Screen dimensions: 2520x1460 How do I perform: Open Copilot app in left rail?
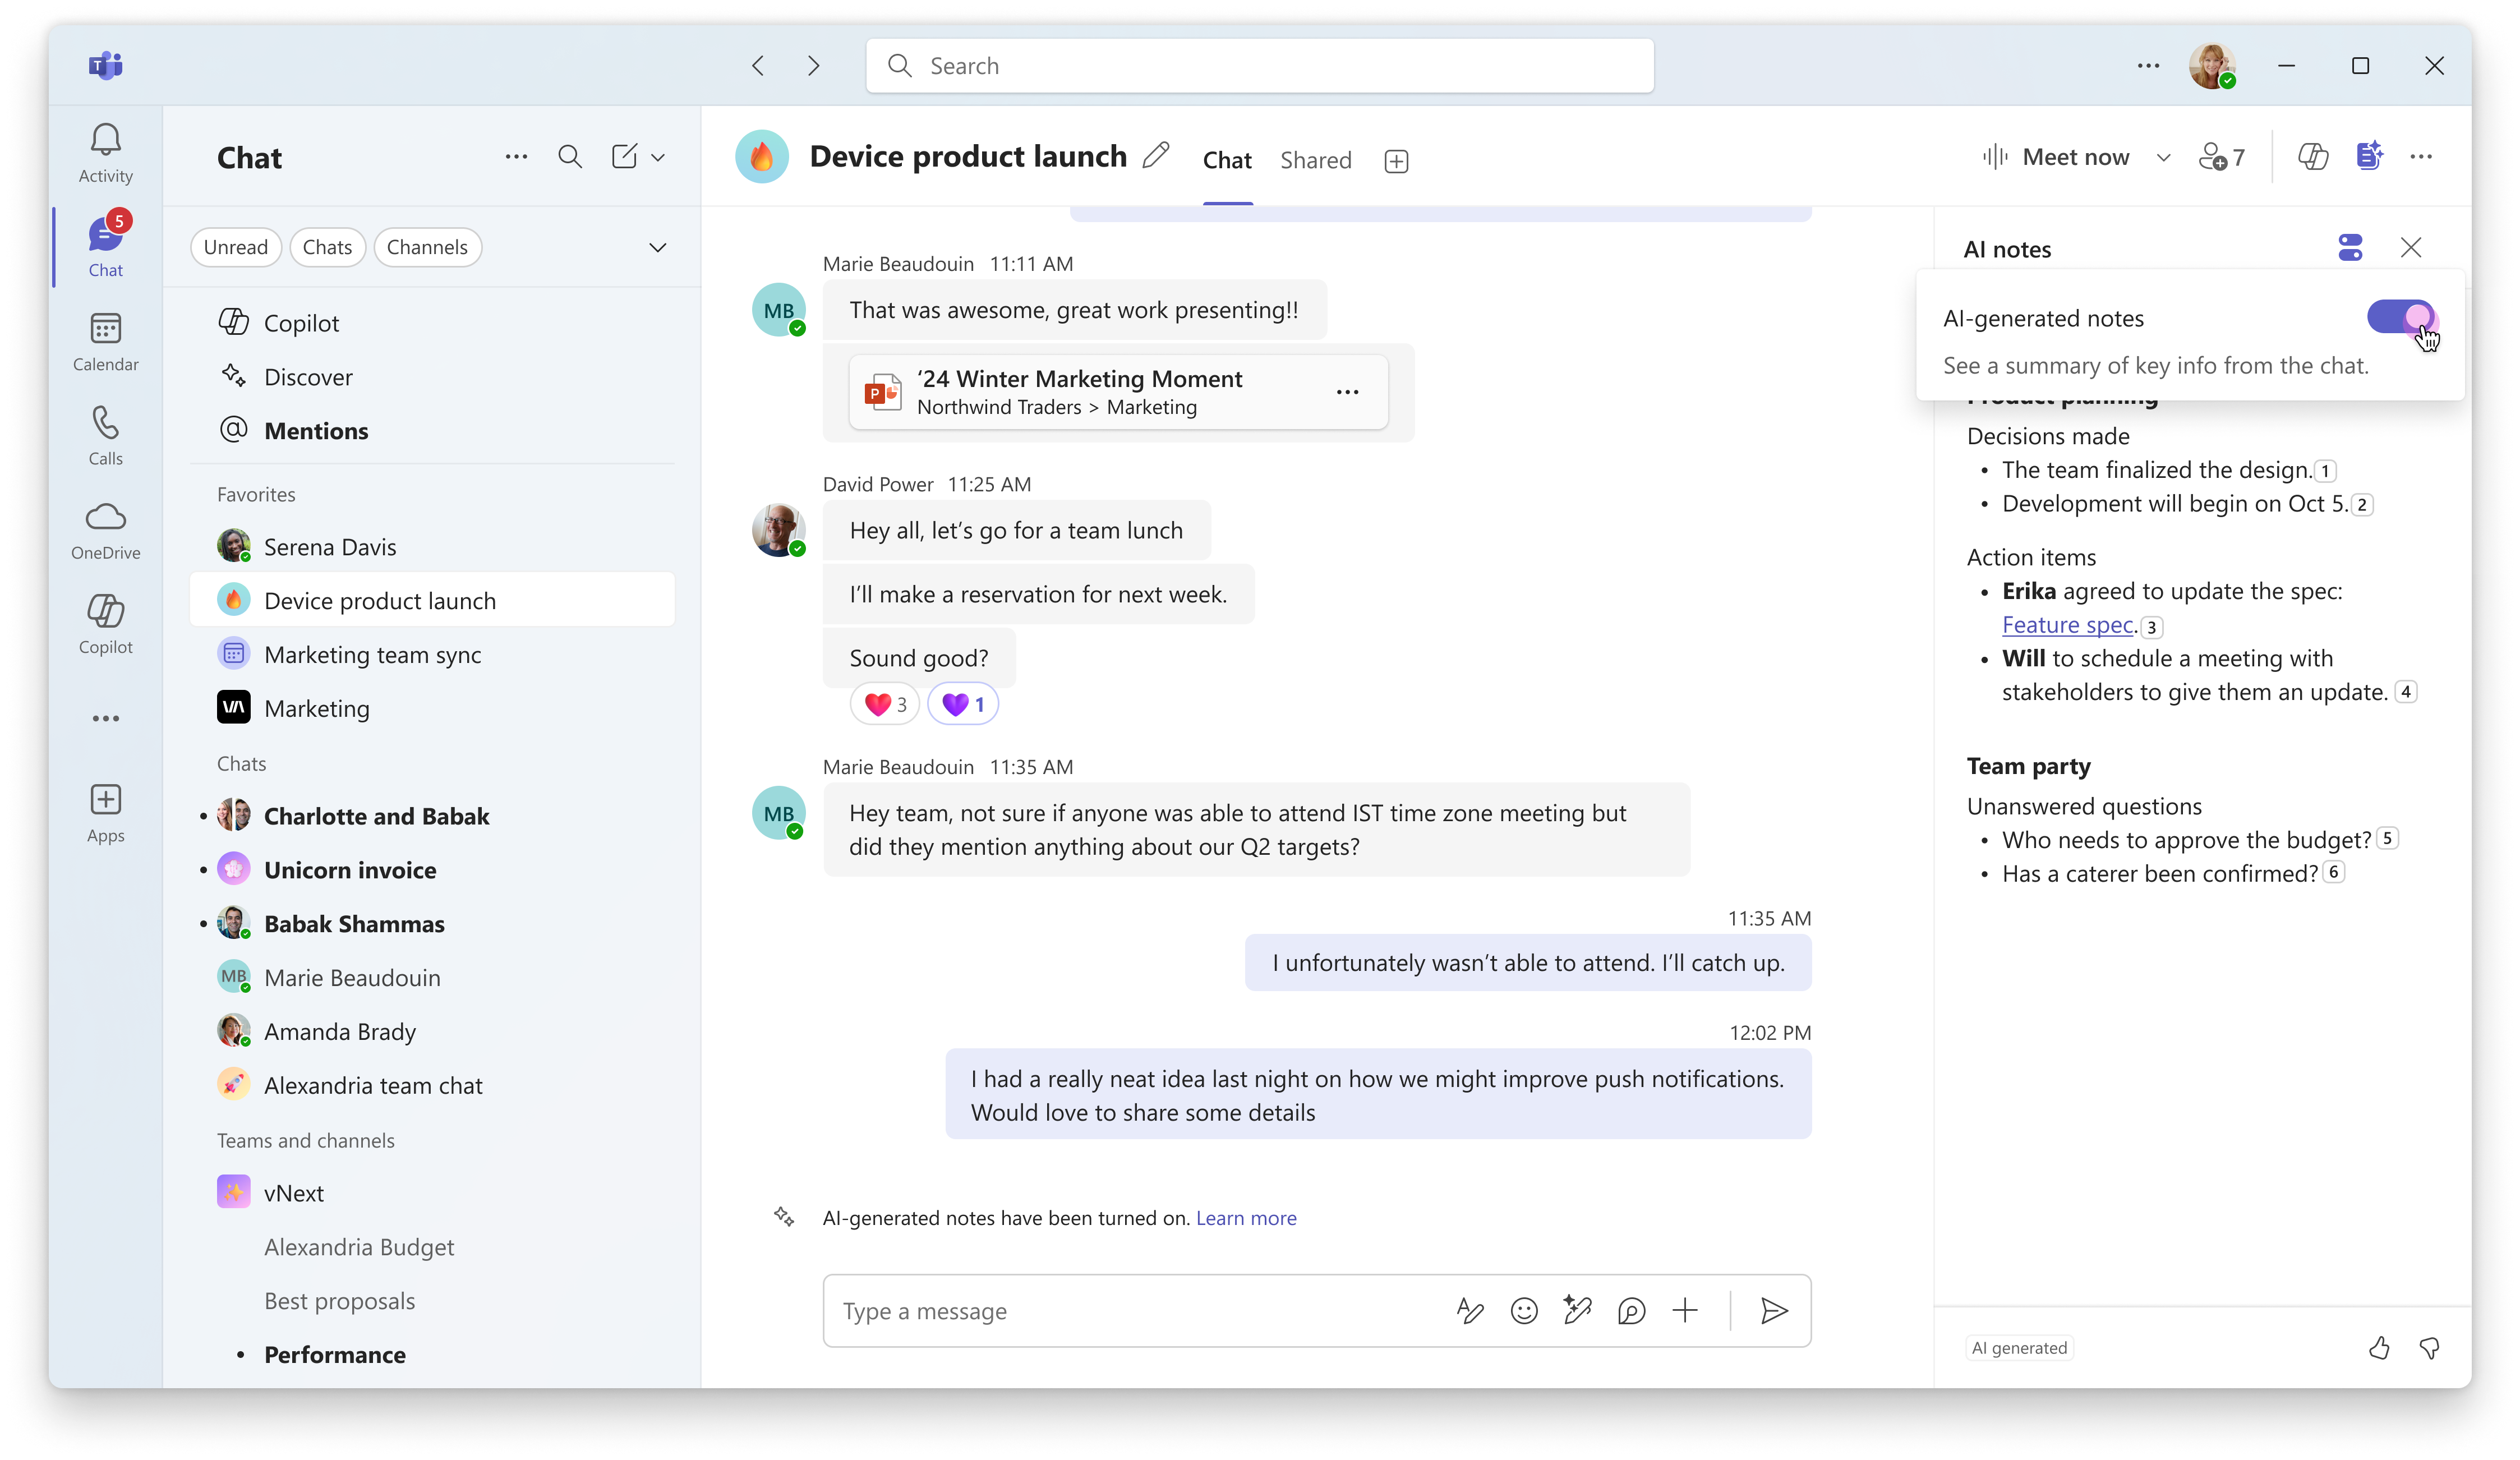point(105,625)
